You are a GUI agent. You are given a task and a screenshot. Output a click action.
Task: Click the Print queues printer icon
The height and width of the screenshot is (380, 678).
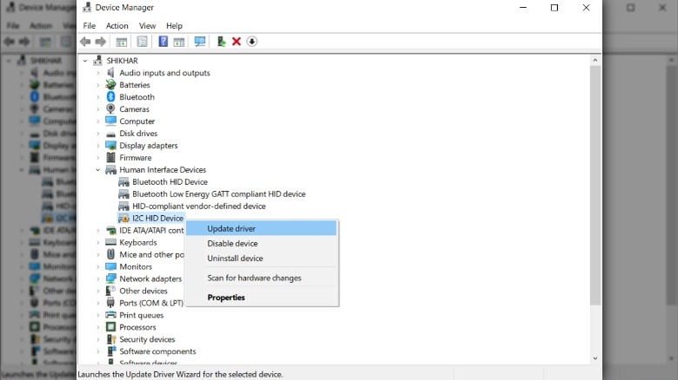[x=110, y=315]
